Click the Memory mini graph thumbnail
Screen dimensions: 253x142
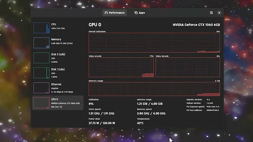pos(41,43)
